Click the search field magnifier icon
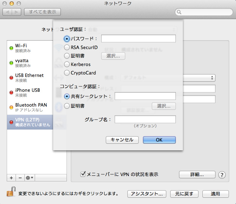Image resolution: width=236 pixels, height=204 pixels. [x=179, y=12]
